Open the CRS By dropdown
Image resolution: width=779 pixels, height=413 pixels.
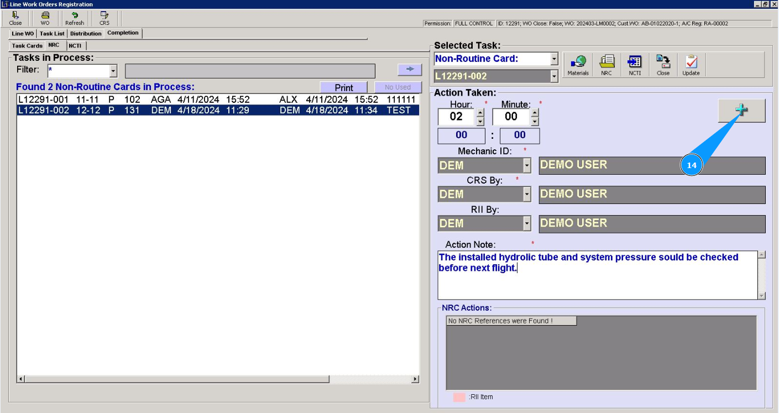(x=527, y=194)
